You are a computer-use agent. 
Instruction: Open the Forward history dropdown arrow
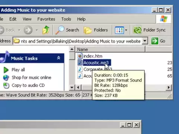pos(37,30)
